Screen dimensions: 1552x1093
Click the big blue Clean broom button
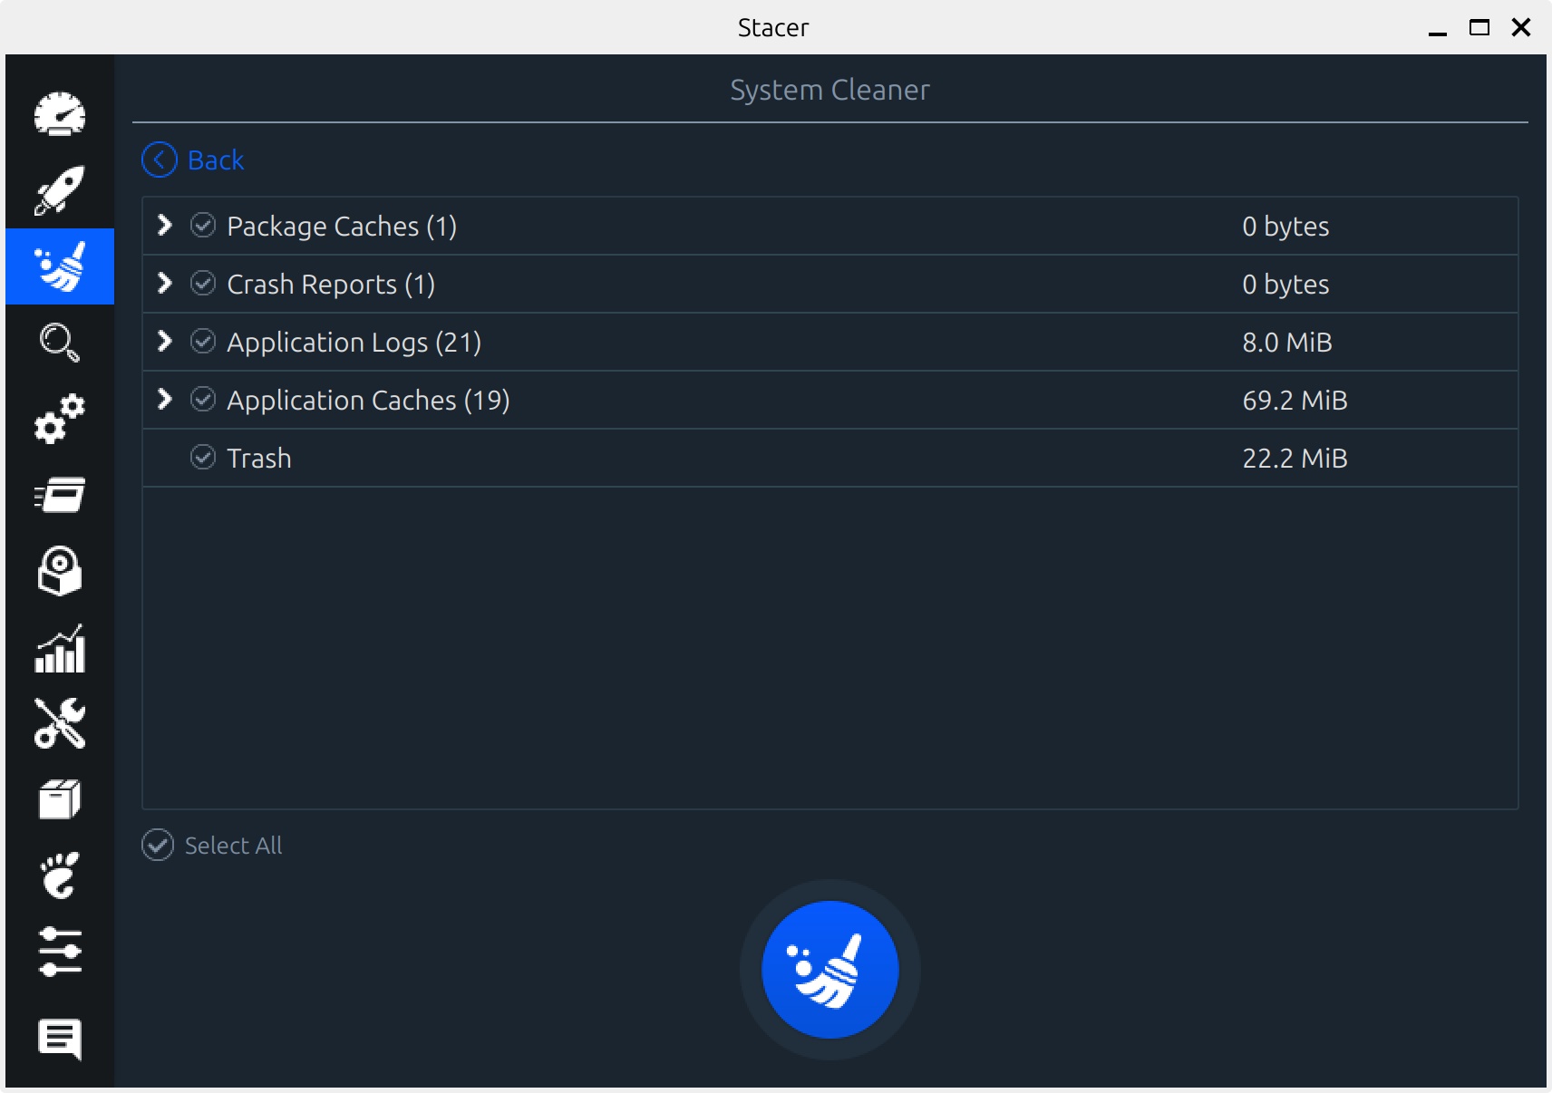click(830, 970)
